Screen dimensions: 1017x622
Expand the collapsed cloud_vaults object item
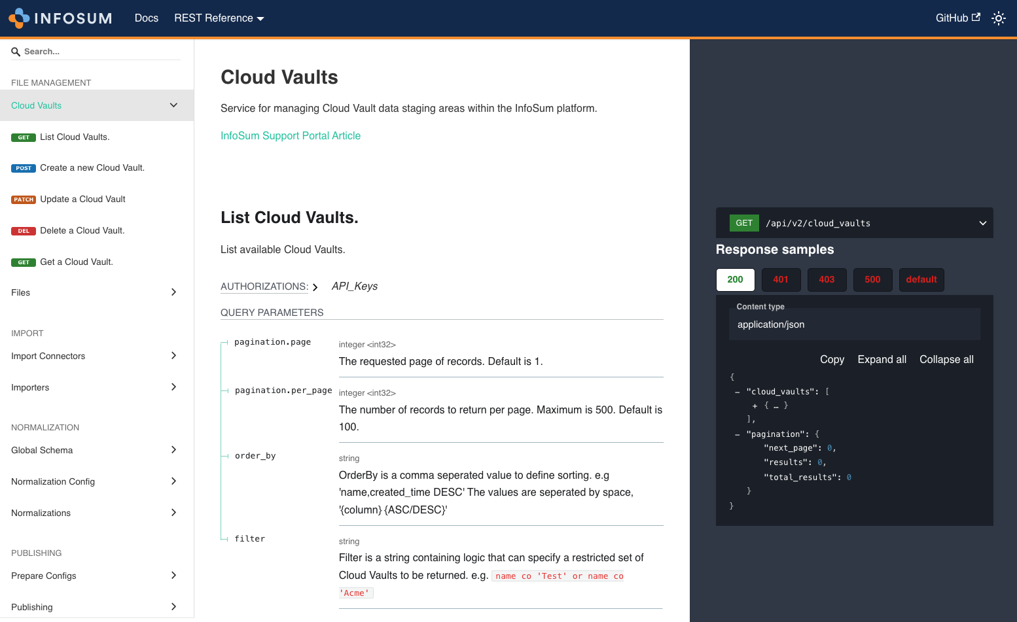(755, 406)
